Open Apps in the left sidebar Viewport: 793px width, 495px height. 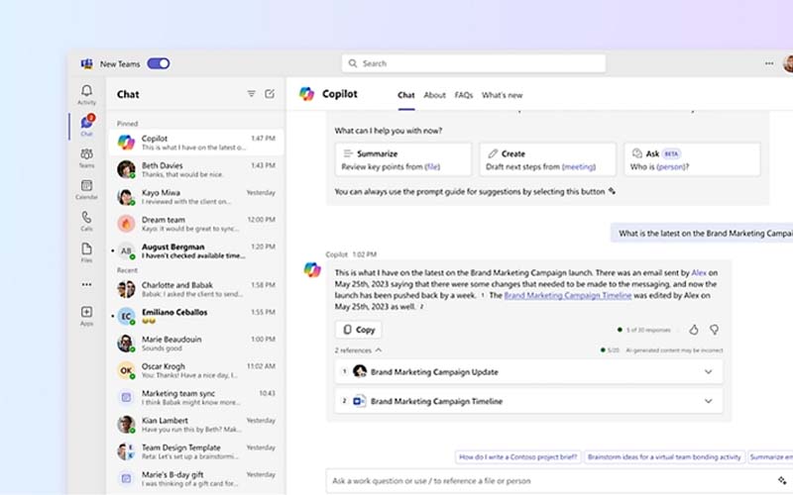pos(86,315)
